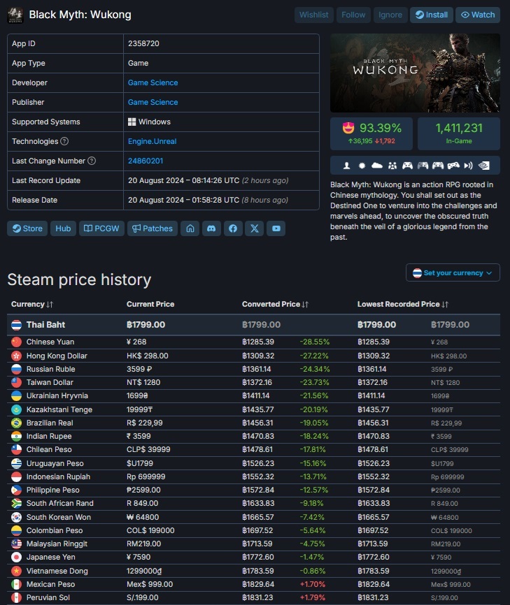
Task: Open the Discord server icon link
Action: tap(211, 228)
